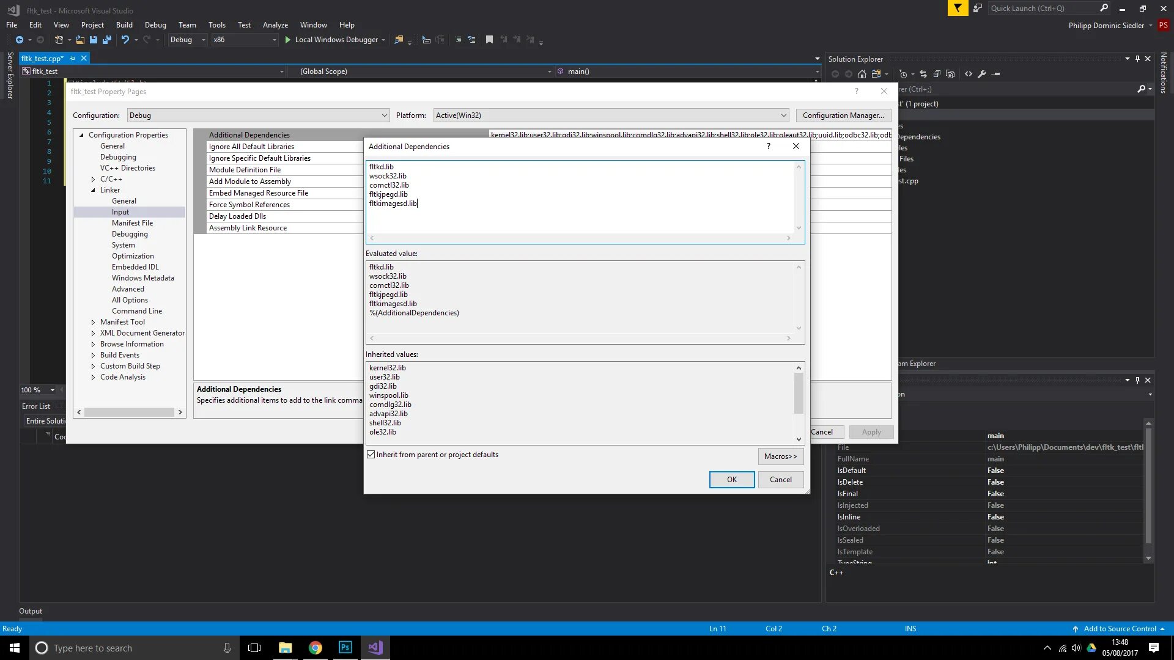This screenshot has height=660, width=1174.
Task: Click the Undo toolbar icon
Action: (x=125, y=40)
